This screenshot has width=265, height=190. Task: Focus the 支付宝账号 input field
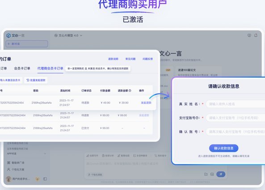[x=236, y=118]
